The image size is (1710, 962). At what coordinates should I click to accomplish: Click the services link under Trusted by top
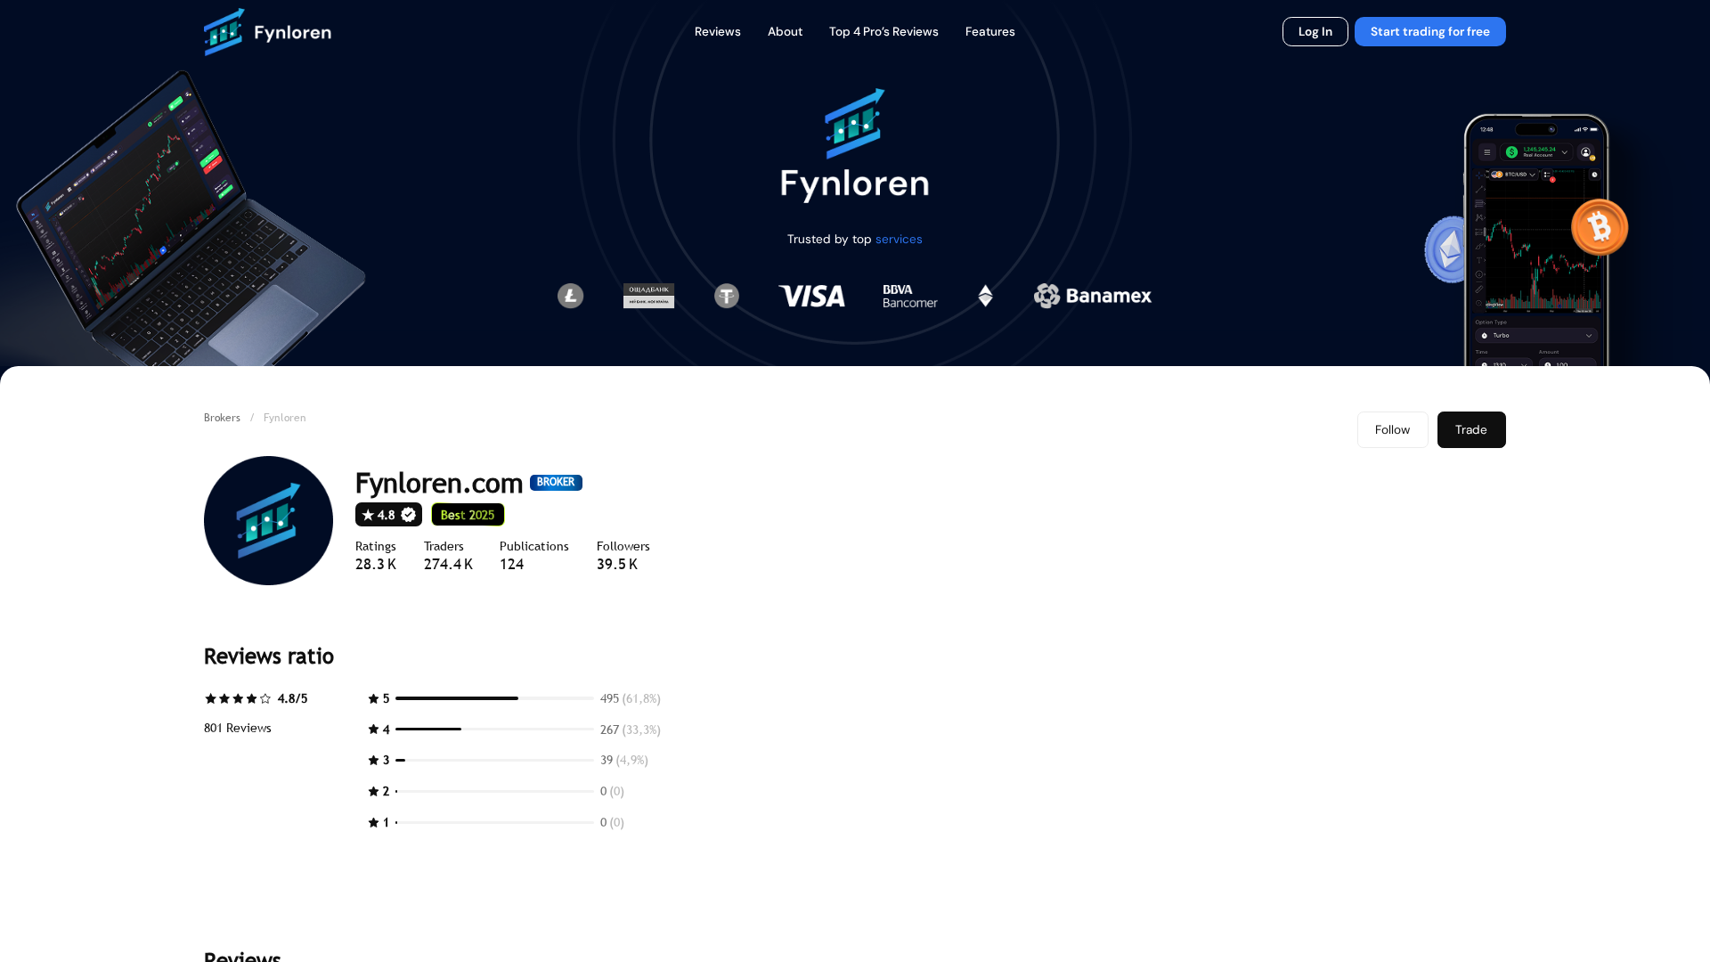[x=899, y=239]
